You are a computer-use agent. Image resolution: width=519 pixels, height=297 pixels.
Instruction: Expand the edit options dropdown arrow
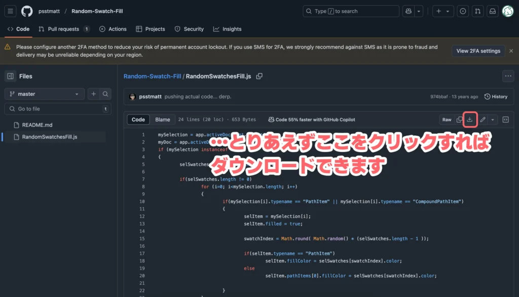492,120
